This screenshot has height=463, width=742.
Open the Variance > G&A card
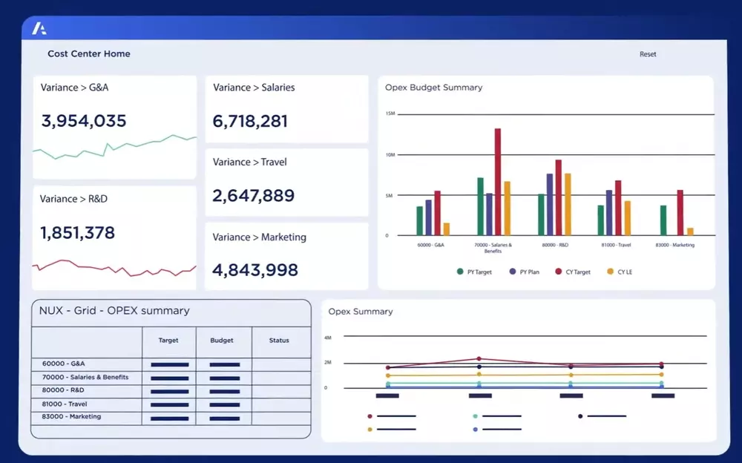coord(114,127)
